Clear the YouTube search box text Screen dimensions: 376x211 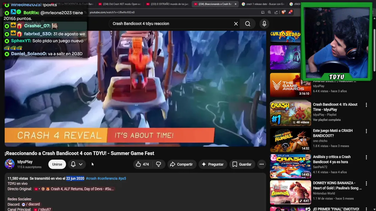[x=236, y=24]
